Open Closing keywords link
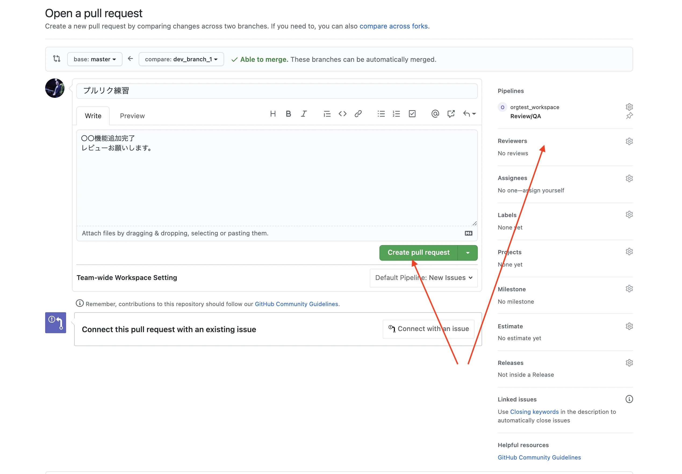Screen dimensions: 682x474 click(534, 412)
